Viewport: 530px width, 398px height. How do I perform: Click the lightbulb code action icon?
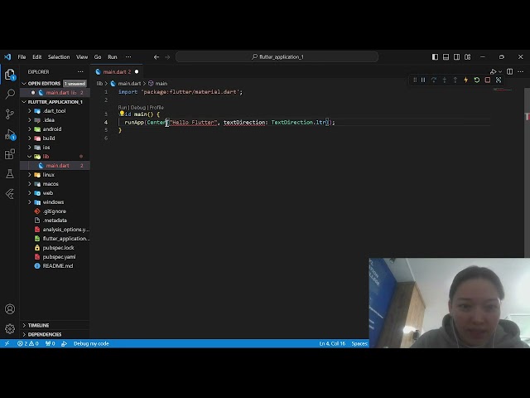point(122,114)
